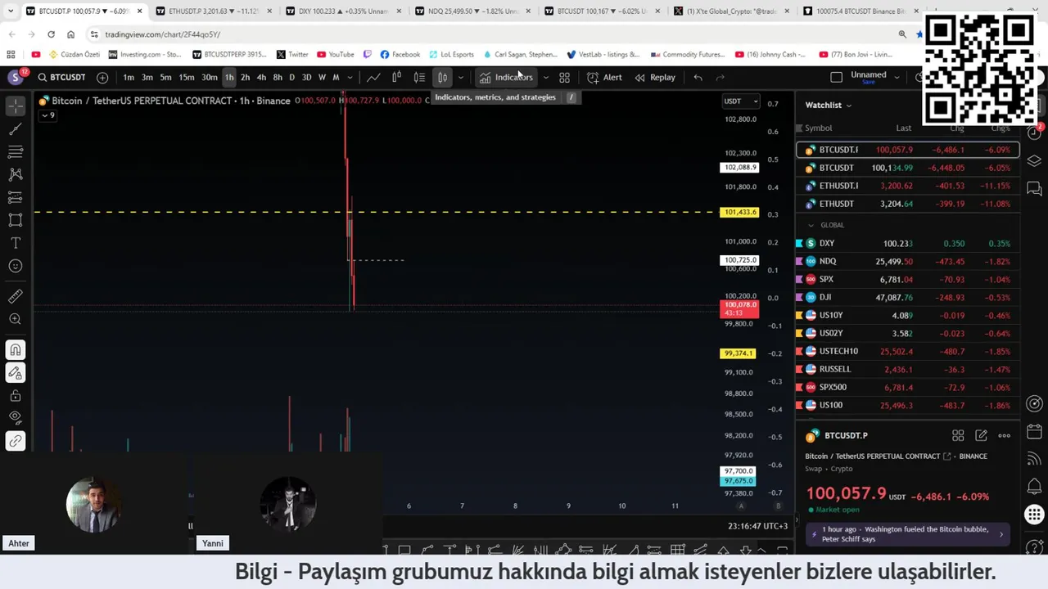The image size is (1048, 589).
Task: Switch to the DXY browser tab
Action: pyautogui.click(x=342, y=11)
